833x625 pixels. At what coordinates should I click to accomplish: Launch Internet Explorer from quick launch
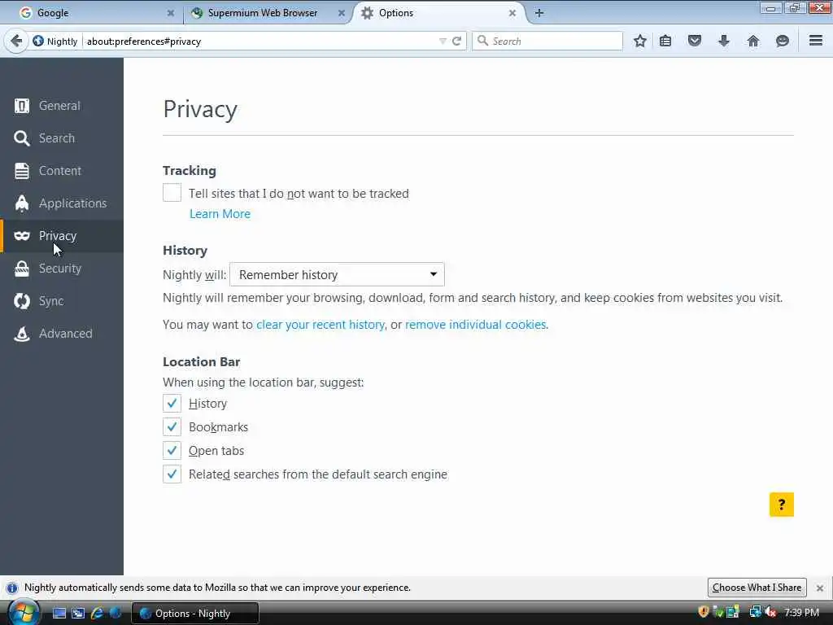tap(97, 614)
